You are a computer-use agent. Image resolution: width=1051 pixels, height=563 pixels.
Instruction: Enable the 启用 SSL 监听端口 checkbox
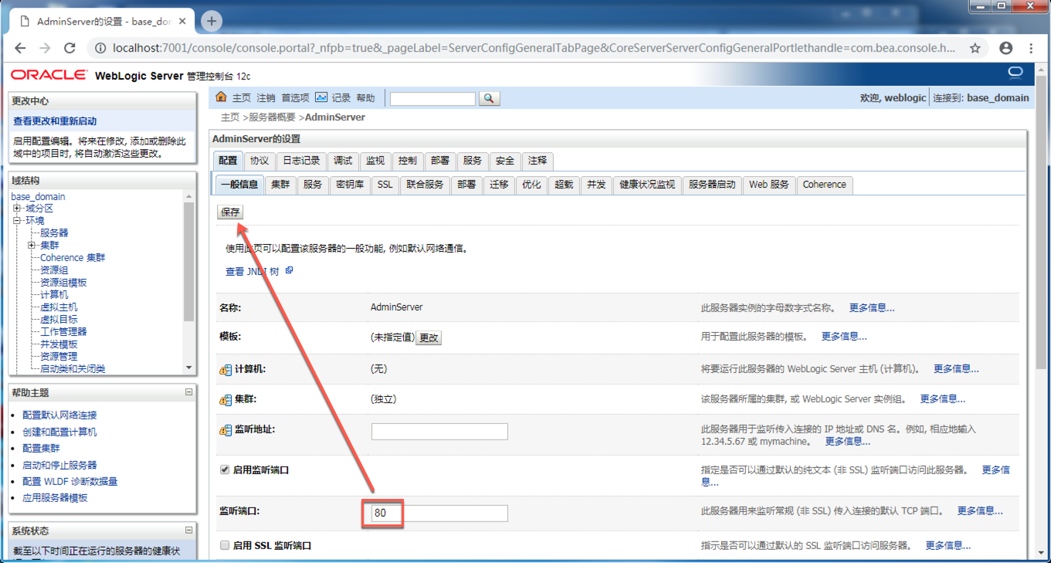[x=225, y=545]
